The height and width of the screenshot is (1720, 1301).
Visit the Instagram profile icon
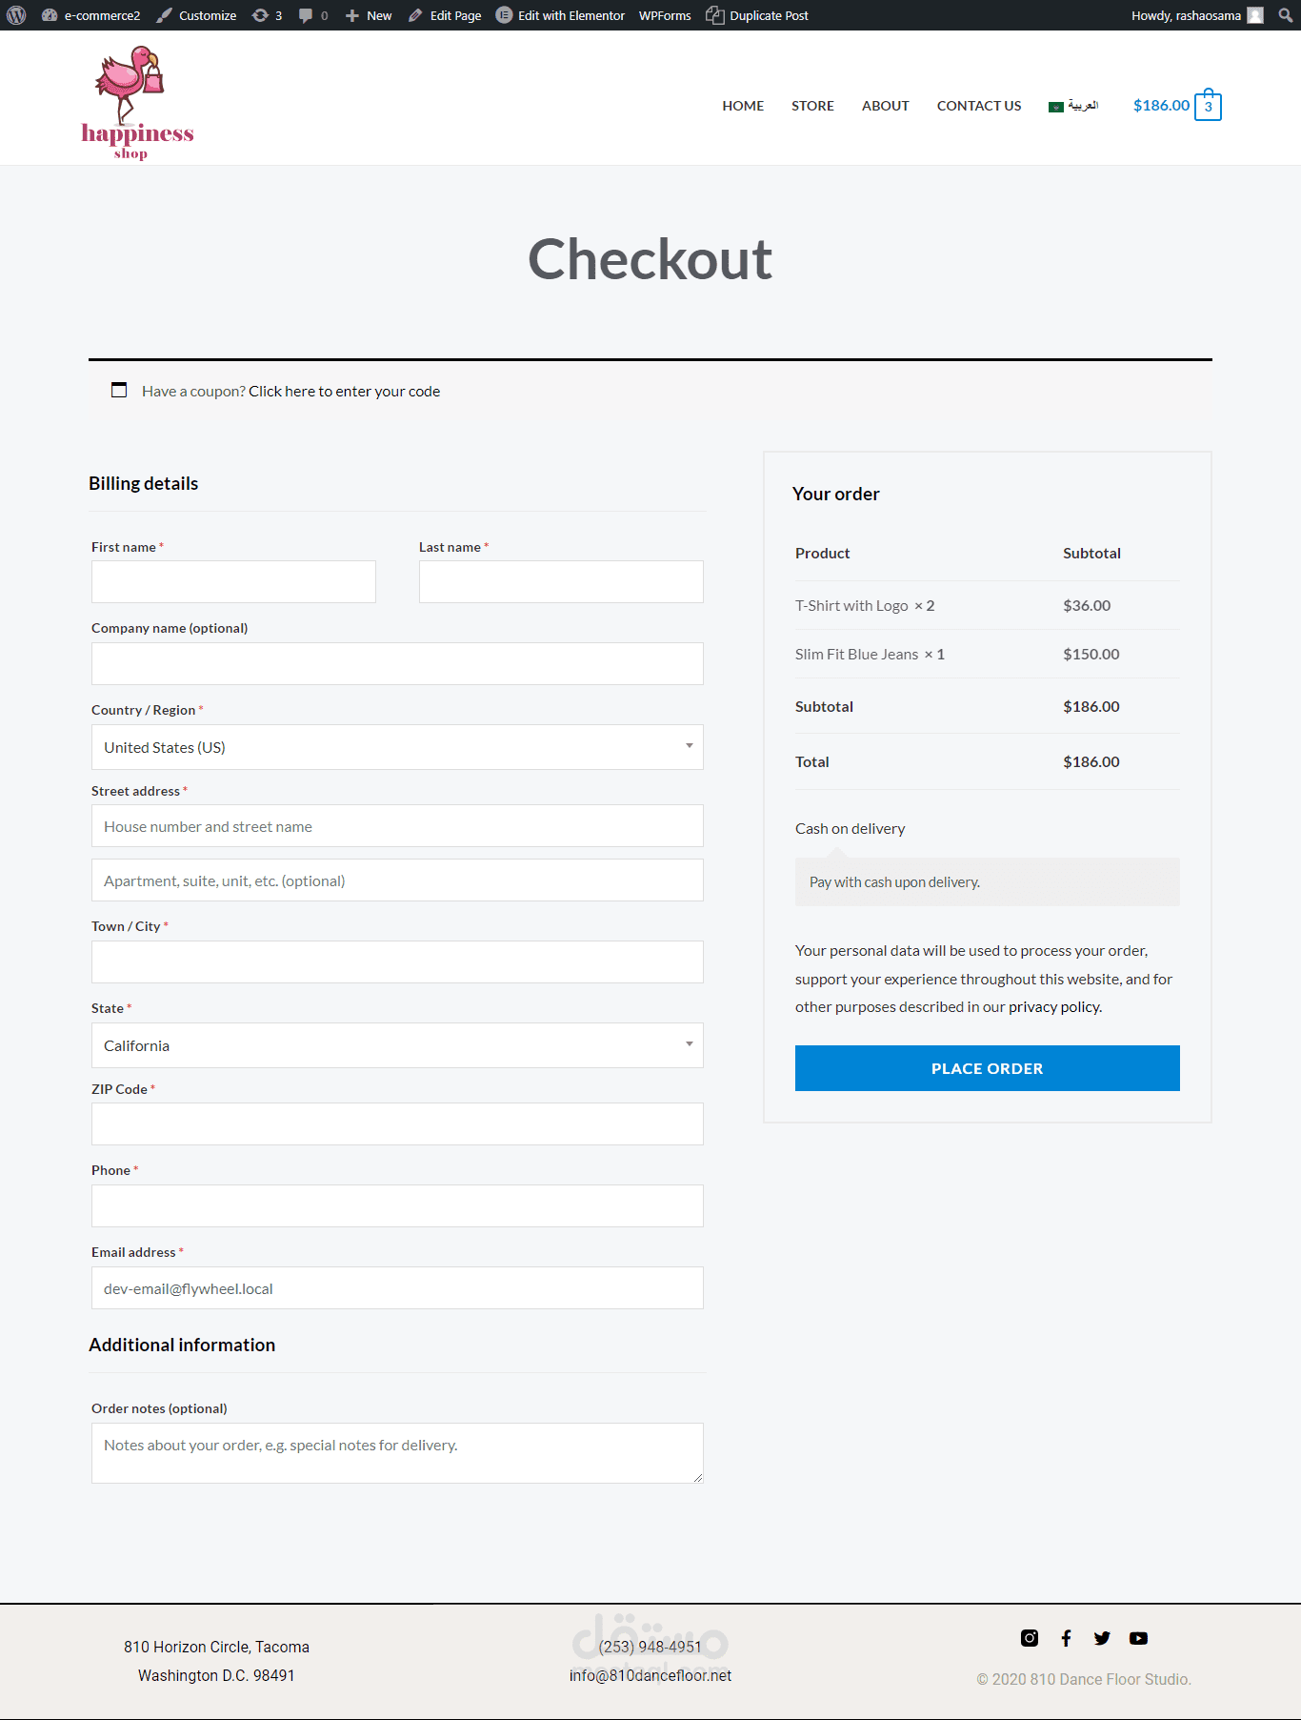coord(1030,1638)
